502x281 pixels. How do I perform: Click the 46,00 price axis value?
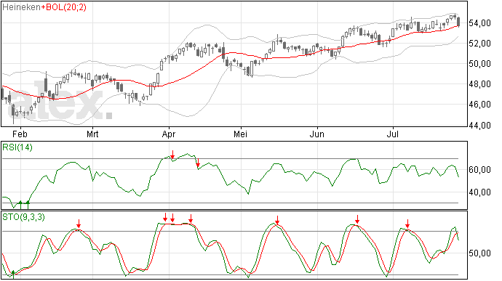click(479, 105)
